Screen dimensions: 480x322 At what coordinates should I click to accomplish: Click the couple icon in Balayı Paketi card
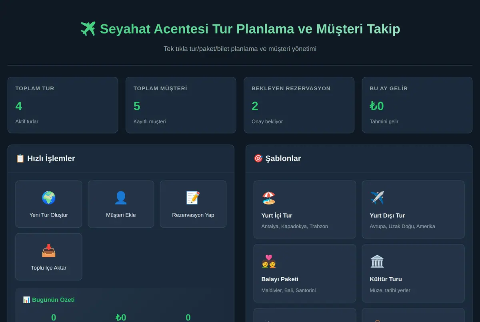[x=269, y=261]
